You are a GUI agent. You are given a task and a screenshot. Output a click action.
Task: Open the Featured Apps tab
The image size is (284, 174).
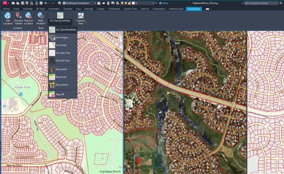(x=176, y=9)
